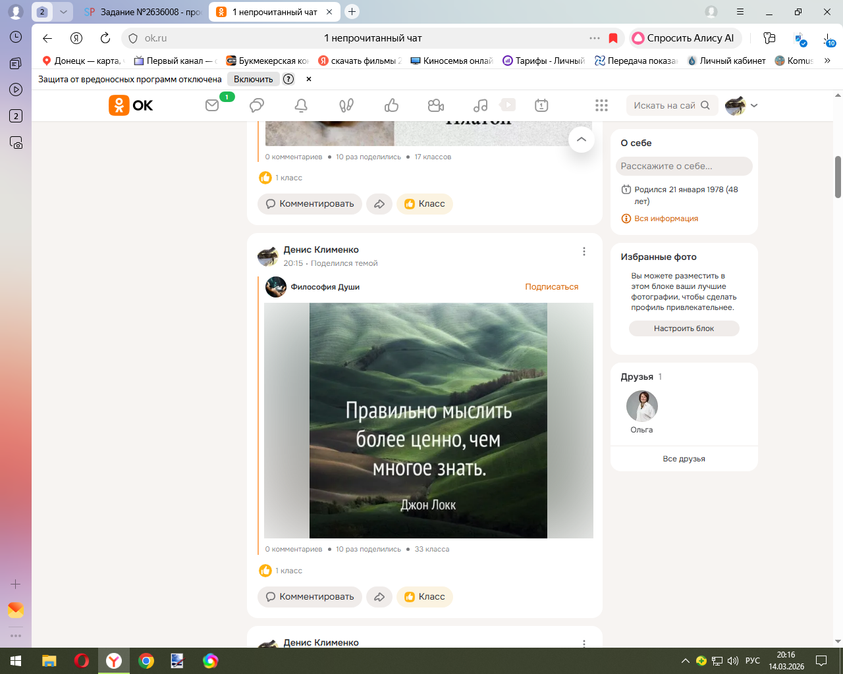Open the OK messages envelope icon
The width and height of the screenshot is (843, 674).
pos(212,105)
